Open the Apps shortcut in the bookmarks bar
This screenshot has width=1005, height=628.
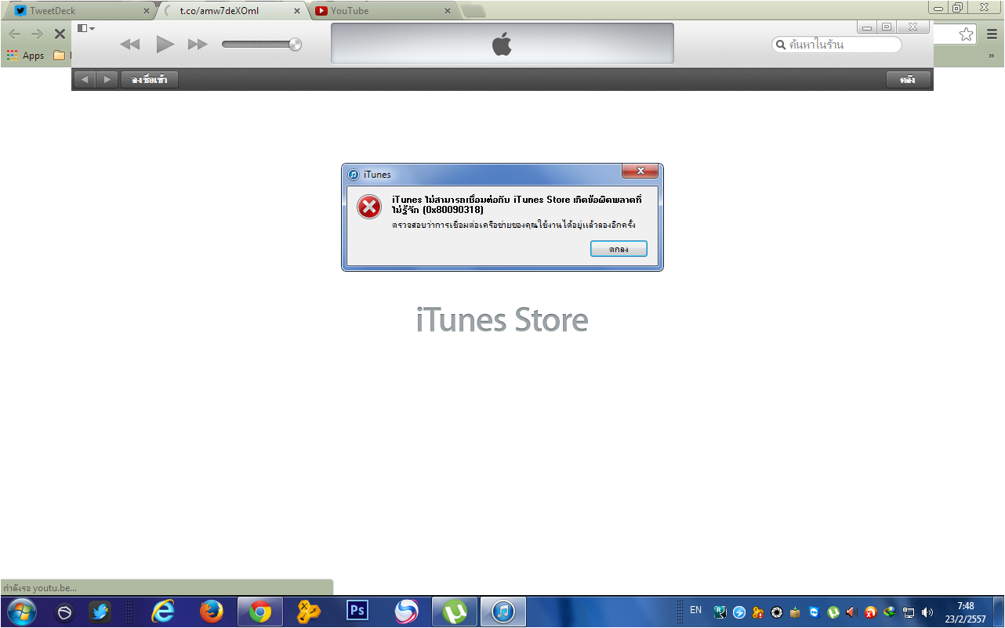[26, 56]
